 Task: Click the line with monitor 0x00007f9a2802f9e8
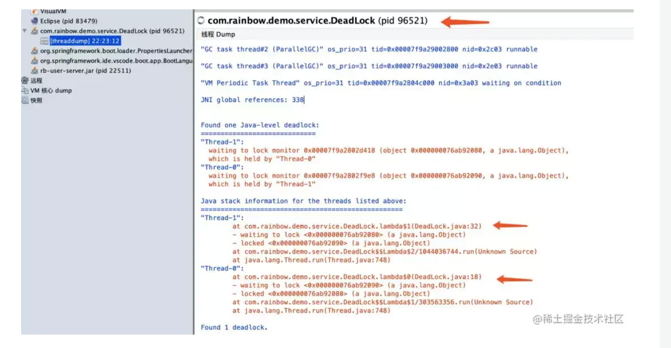pyautogui.click(x=389, y=176)
